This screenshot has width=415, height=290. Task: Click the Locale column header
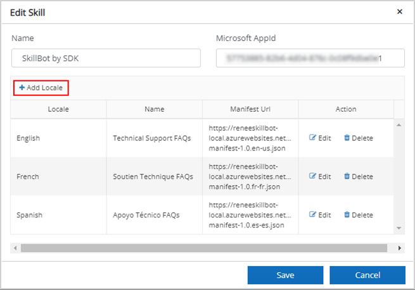pyautogui.click(x=58, y=109)
